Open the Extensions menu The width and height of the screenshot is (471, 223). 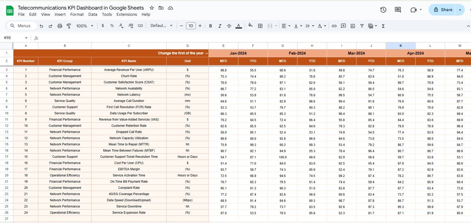tap(127, 14)
